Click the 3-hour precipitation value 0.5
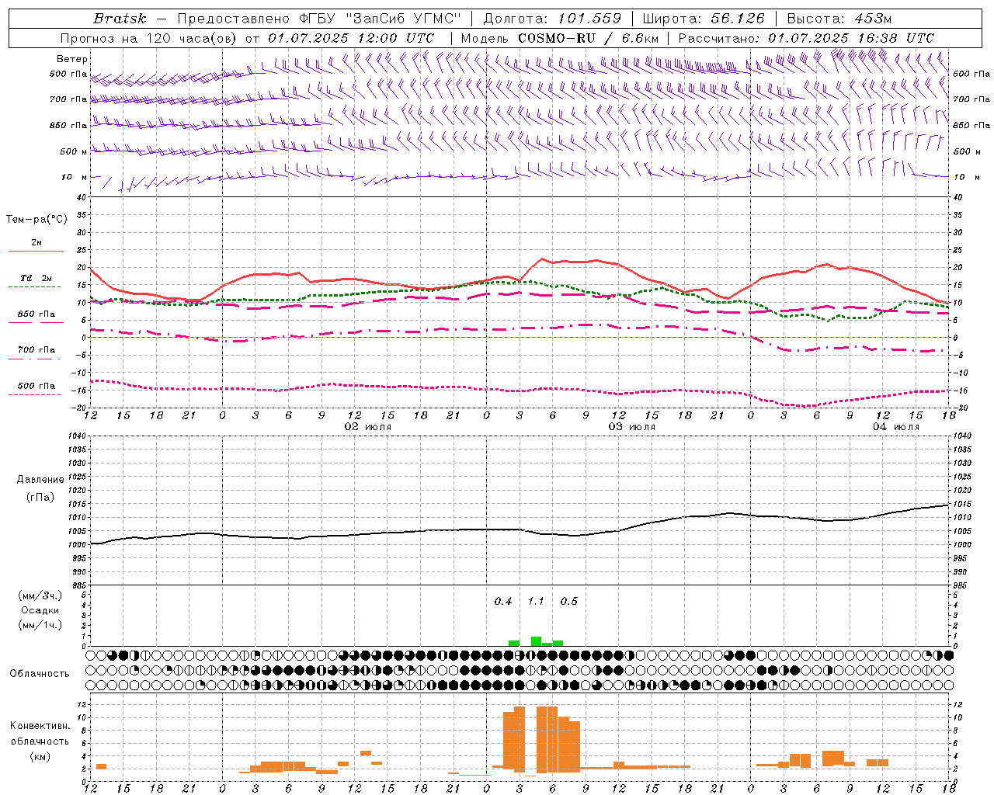This screenshot has width=994, height=795. (569, 602)
